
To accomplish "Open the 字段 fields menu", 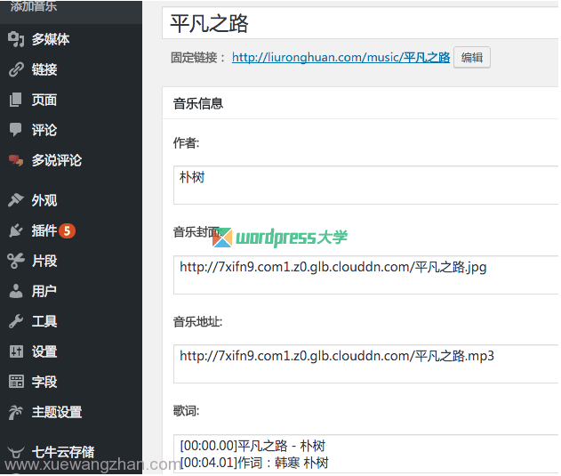I will [x=44, y=382].
